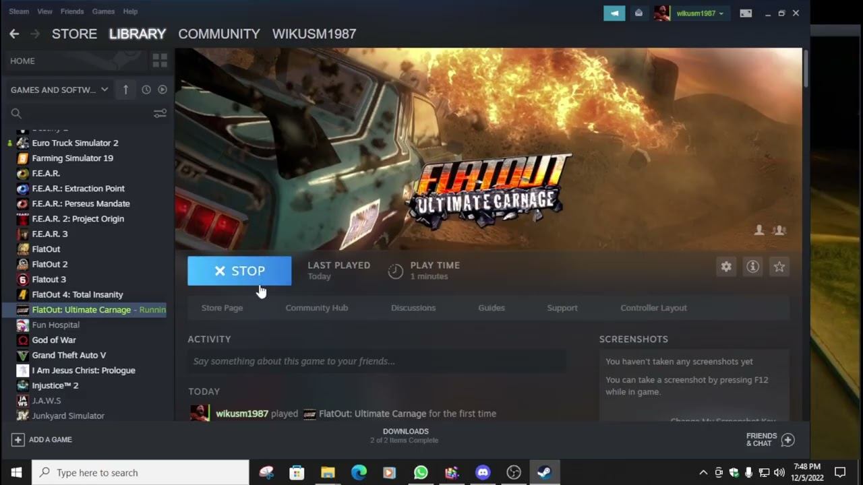The width and height of the screenshot is (863, 485).
Task: Add game to favorites star icon
Action: [x=779, y=267]
